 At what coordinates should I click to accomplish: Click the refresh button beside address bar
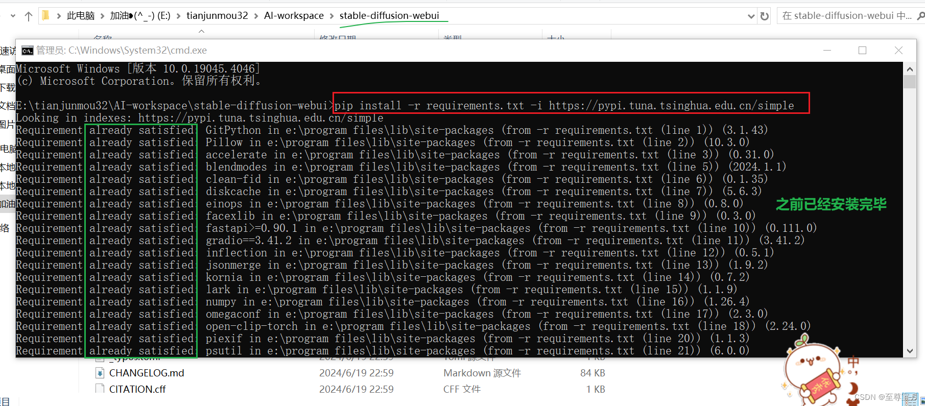click(x=765, y=16)
